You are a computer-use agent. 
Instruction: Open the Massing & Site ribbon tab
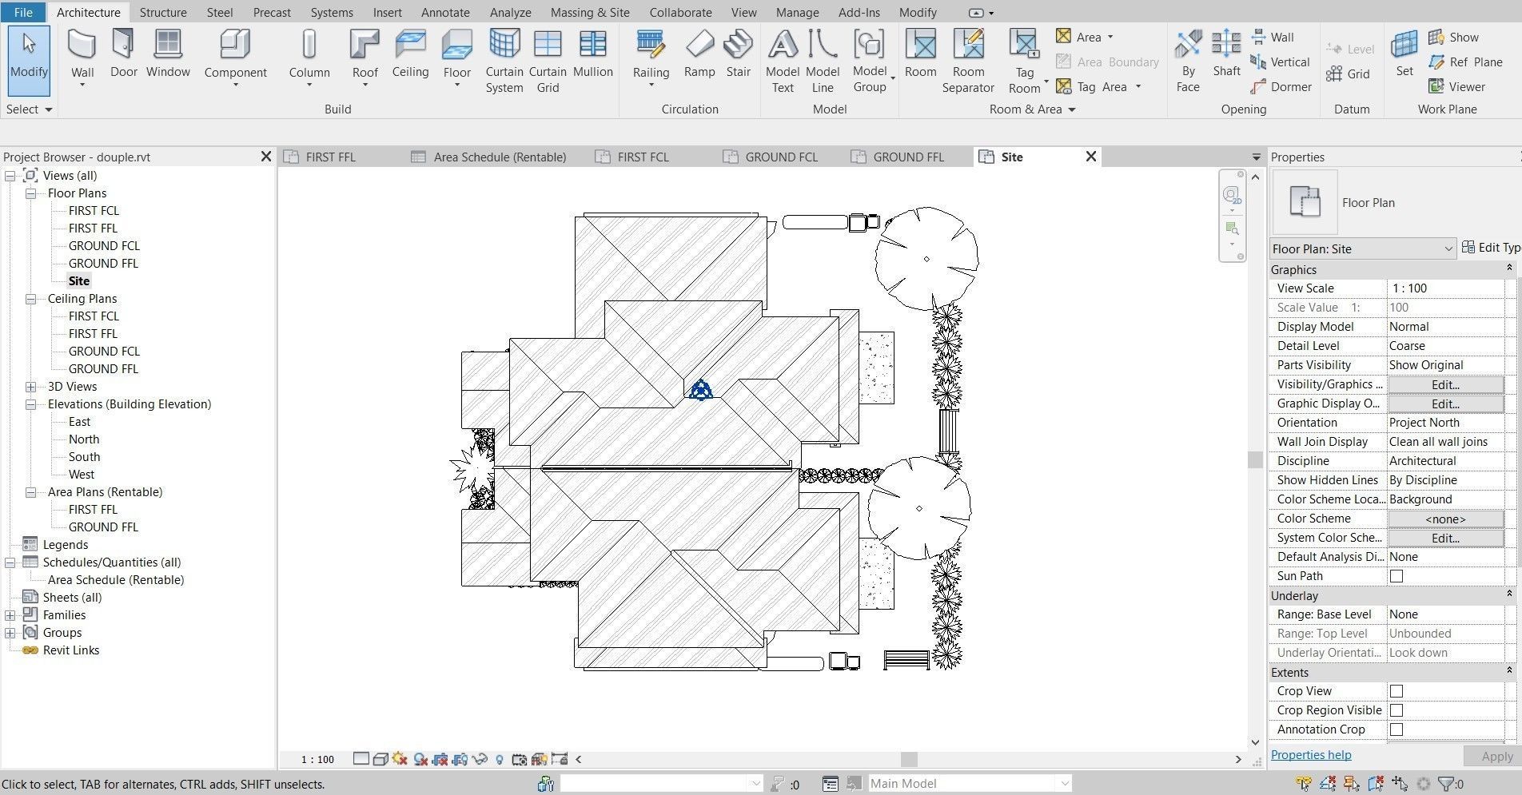click(x=590, y=12)
